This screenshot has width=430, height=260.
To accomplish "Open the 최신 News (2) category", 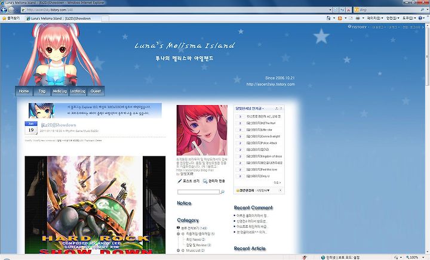I will [x=195, y=240].
